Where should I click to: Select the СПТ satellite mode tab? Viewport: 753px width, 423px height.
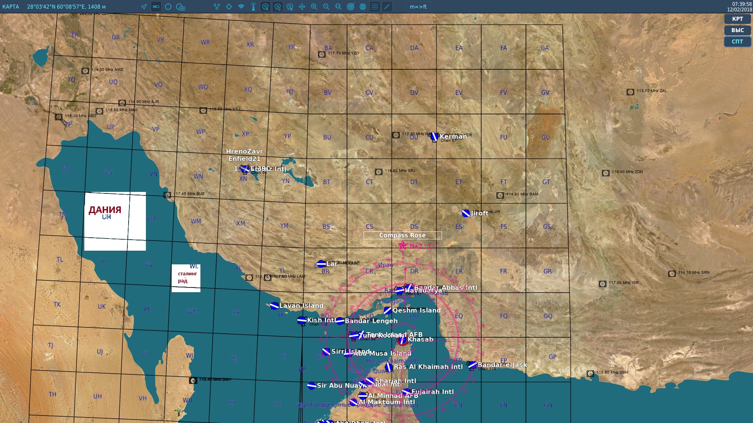pos(737,42)
